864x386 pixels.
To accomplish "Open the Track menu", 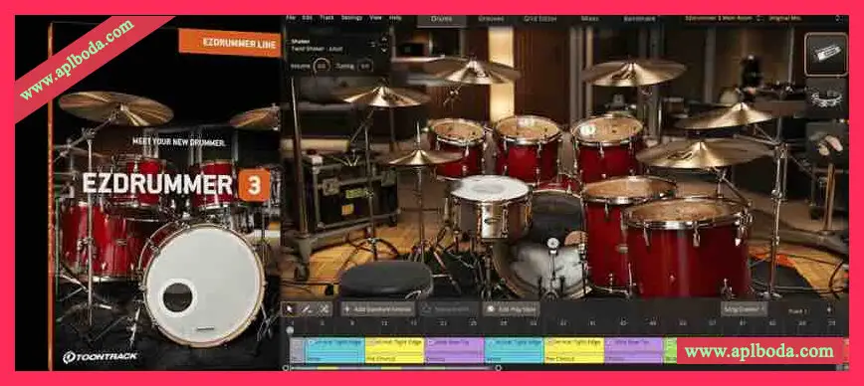I will pyautogui.click(x=326, y=18).
